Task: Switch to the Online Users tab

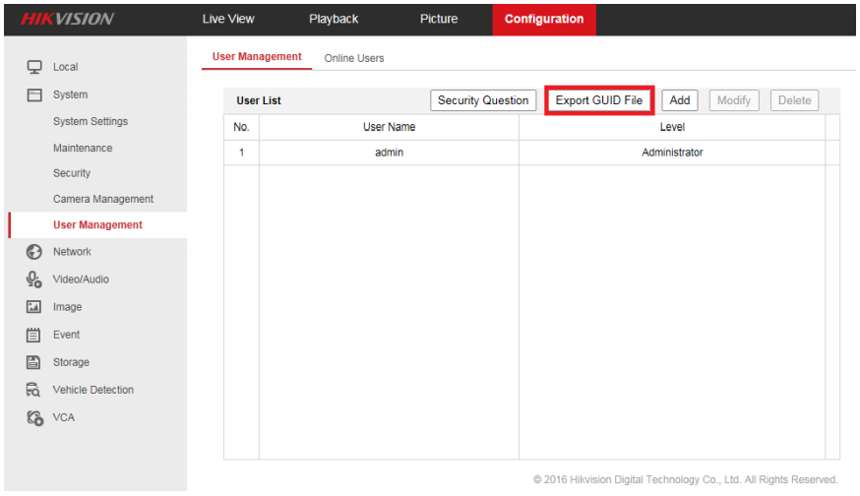Action: coord(354,58)
